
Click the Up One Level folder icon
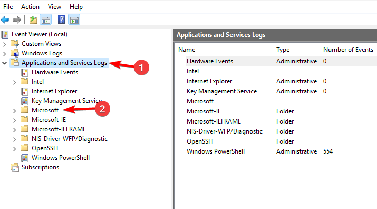(x=33, y=20)
